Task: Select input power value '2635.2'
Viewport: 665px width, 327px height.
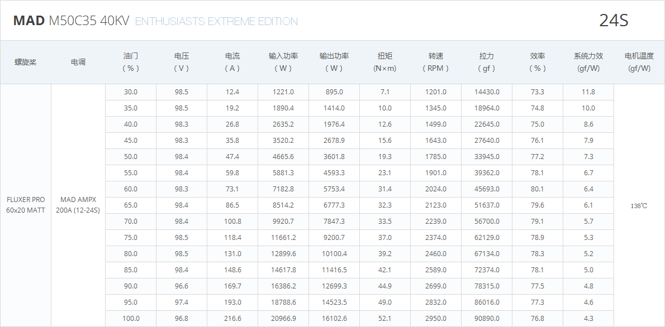Action: (283, 124)
